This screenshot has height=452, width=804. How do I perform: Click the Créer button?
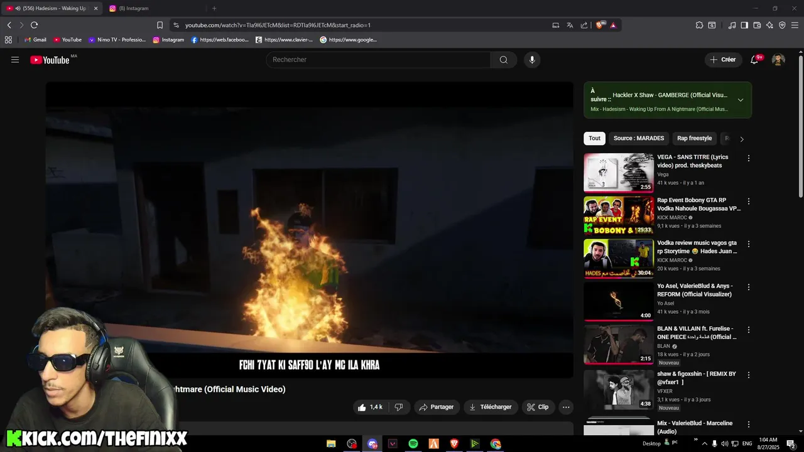coord(722,60)
